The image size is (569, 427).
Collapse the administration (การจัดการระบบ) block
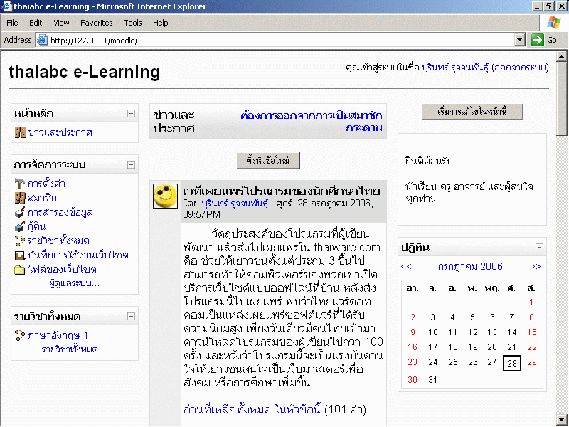[x=131, y=165]
